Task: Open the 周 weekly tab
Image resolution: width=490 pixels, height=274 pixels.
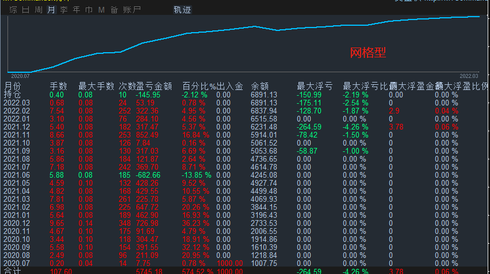Action: click(39, 10)
